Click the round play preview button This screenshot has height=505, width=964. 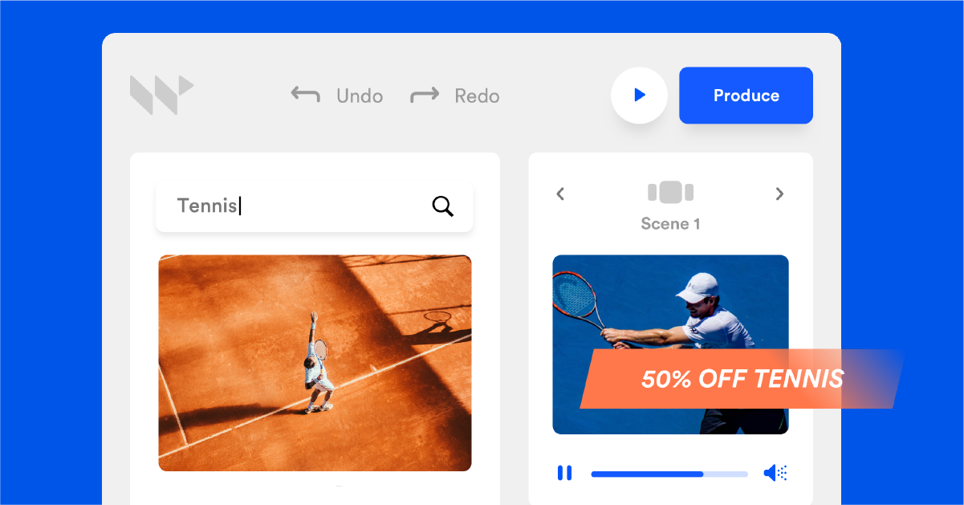639,95
